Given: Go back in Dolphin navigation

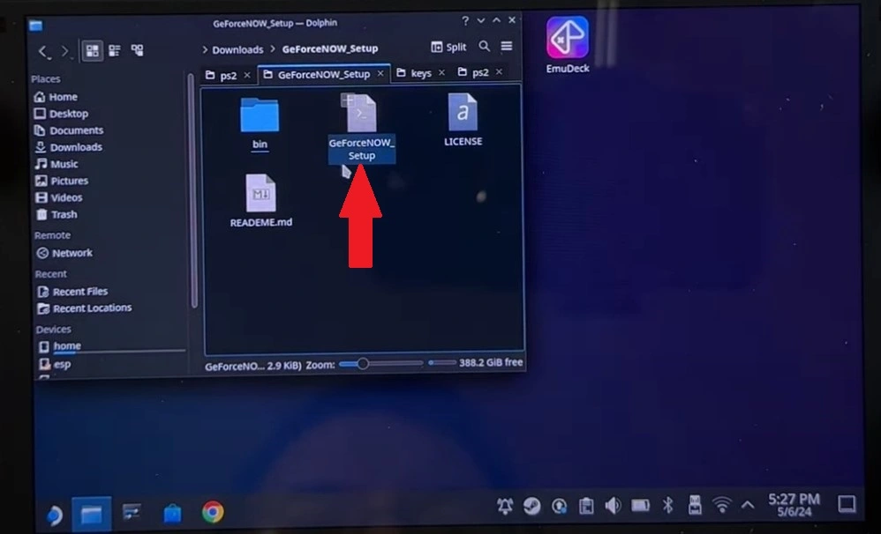Looking at the screenshot, I should [x=44, y=52].
